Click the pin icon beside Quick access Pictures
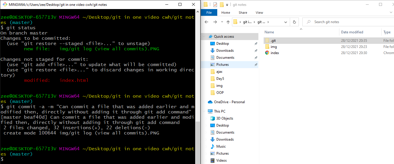The image size is (394, 164). (256, 65)
